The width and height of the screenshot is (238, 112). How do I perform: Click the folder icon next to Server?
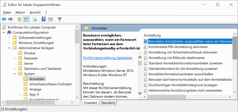[x=20, y=63]
